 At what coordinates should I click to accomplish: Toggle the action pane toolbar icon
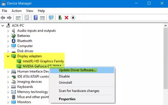tap(42, 18)
